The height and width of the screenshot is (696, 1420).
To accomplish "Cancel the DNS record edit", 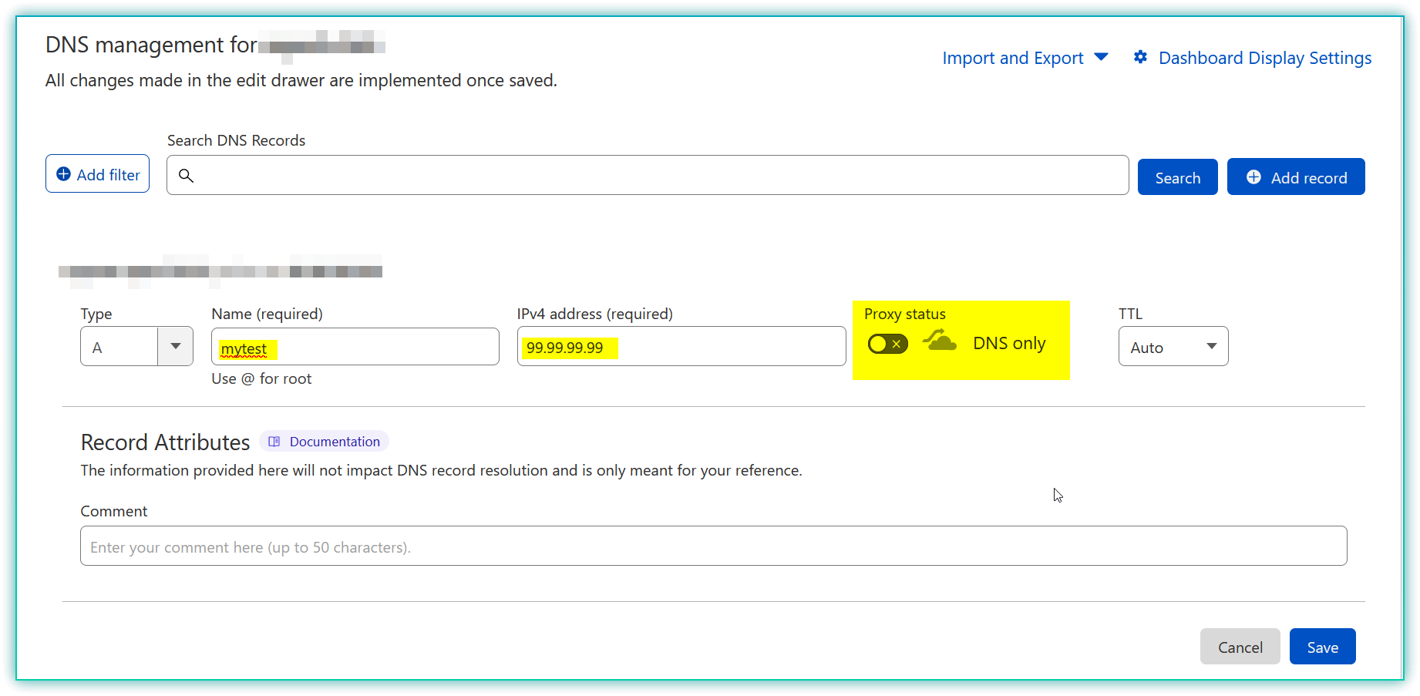I will coord(1240,647).
